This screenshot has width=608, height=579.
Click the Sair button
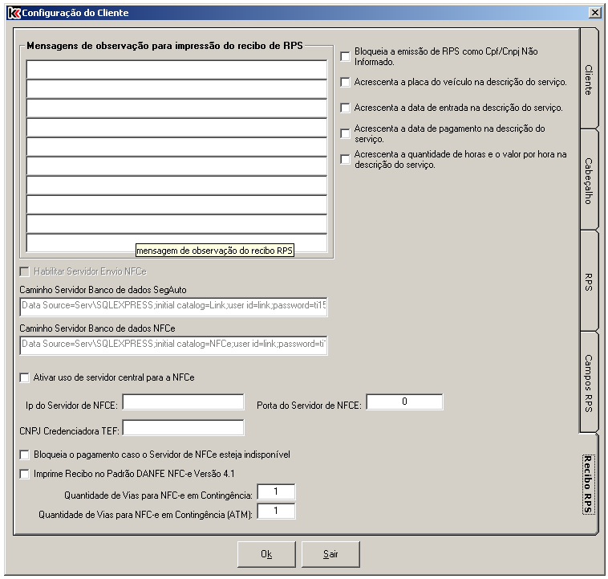point(330,554)
